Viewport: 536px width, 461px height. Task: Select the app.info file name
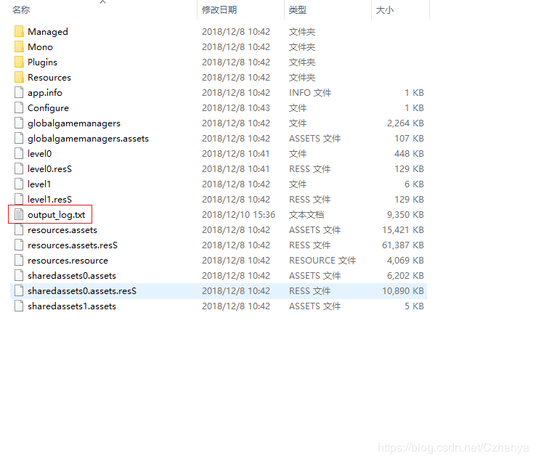click(x=45, y=93)
